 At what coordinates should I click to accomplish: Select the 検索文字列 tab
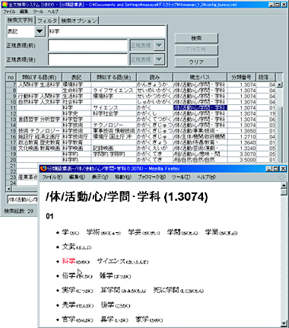[x=20, y=20]
